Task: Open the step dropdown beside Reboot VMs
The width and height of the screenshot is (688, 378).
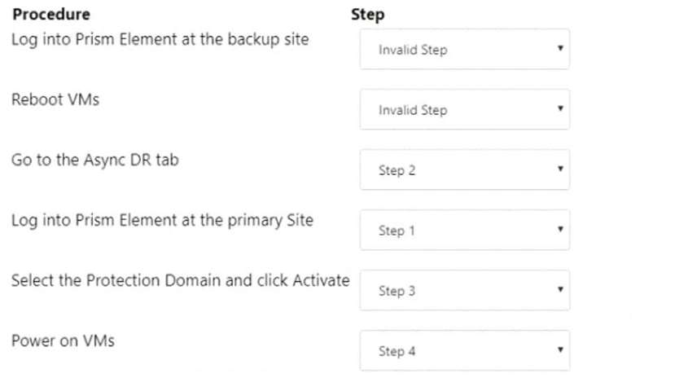Action: [x=465, y=109]
